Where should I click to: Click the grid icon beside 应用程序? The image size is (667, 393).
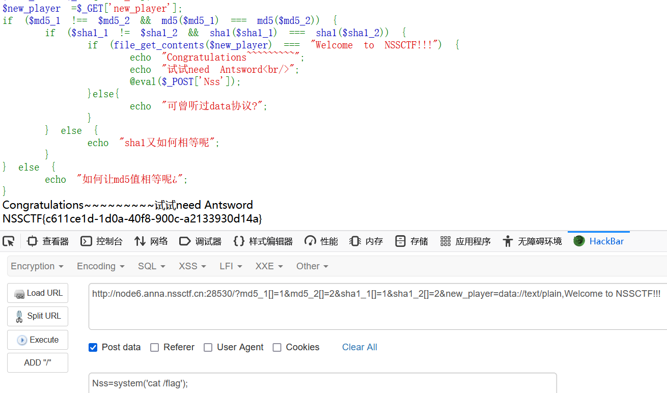pos(446,241)
